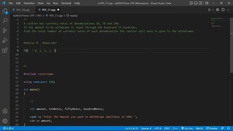This screenshot has height=131, width=233.
Task: Open the Selection menu
Action: pyautogui.click(x=29, y=3)
